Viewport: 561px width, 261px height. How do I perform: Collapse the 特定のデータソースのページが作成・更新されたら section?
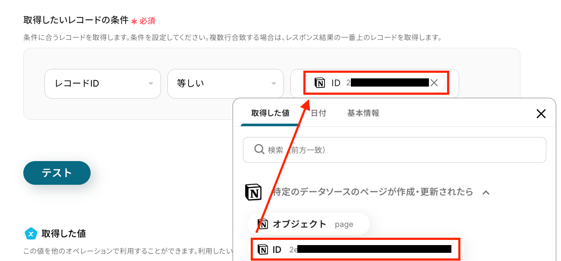point(485,192)
